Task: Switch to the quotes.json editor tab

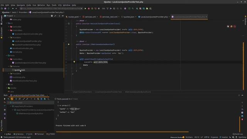Action: tap(129, 17)
